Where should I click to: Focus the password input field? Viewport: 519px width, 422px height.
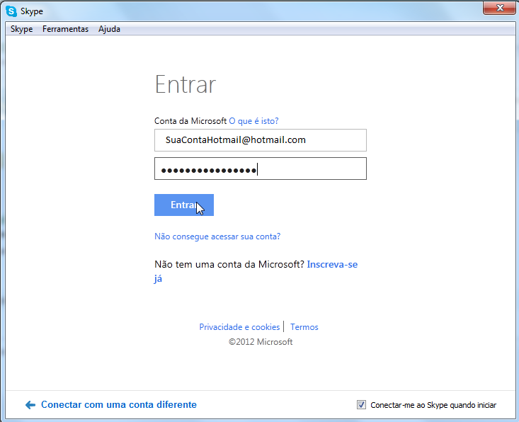click(x=260, y=169)
